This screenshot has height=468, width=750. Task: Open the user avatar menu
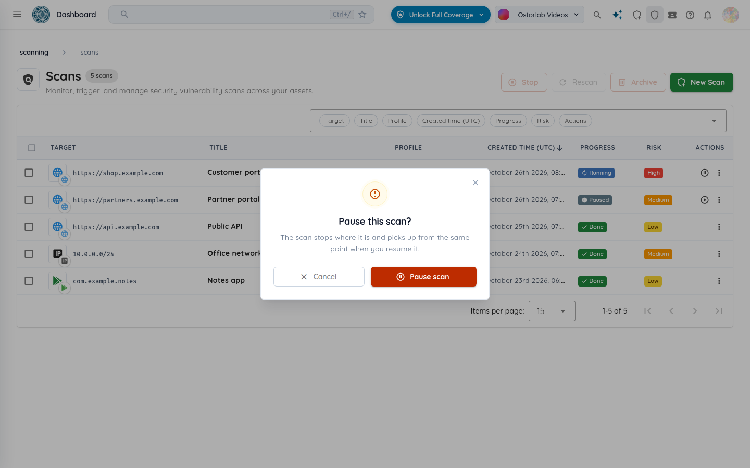click(731, 15)
